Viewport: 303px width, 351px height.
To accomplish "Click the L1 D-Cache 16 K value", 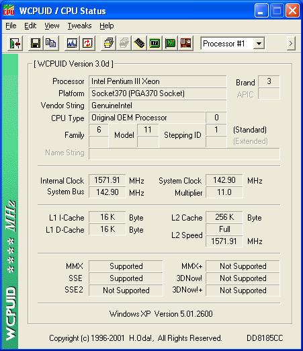I will coord(107,229).
